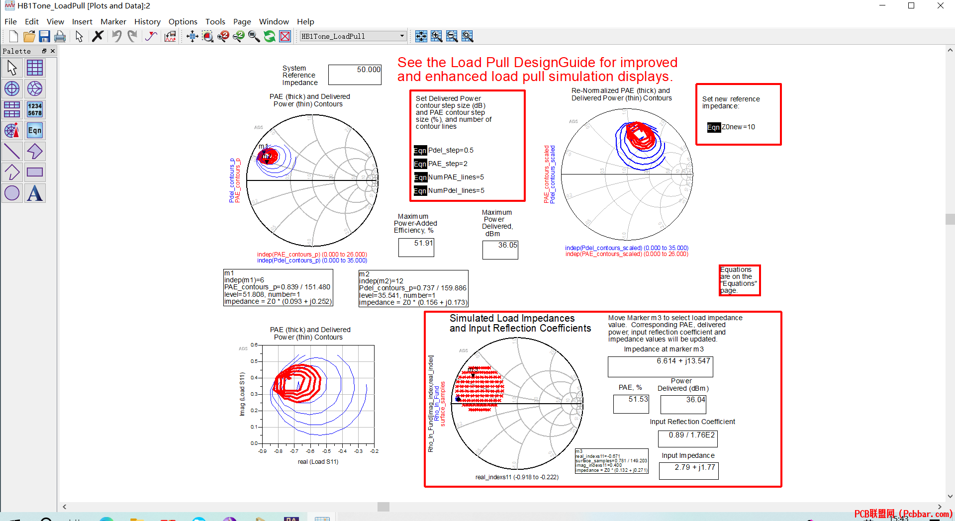Click the green refresh arrows icon

click(x=270, y=36)
